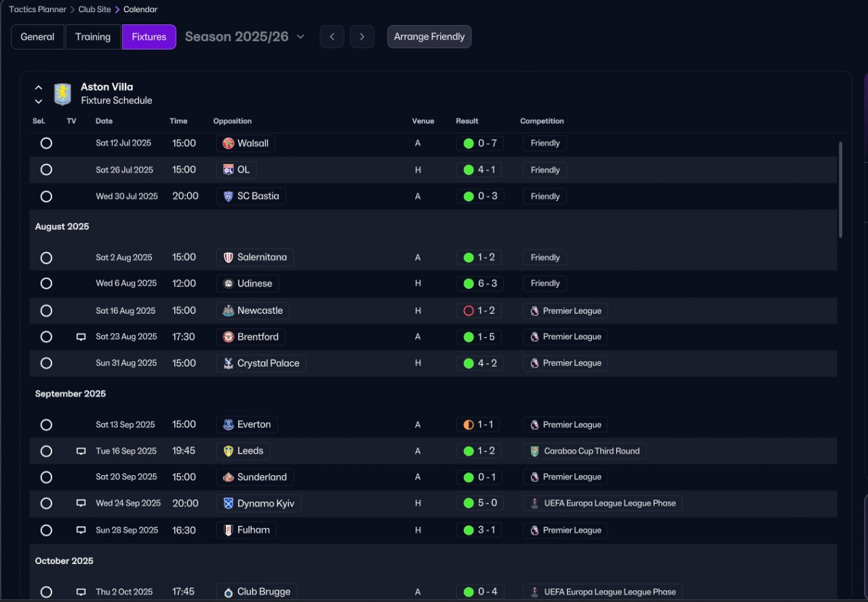Open the Brentford 1 - 5 result

(x=480, y=337)
